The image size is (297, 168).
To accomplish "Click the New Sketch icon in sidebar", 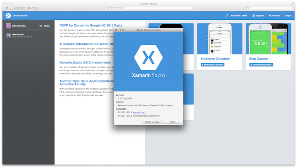I will [8, 35].
